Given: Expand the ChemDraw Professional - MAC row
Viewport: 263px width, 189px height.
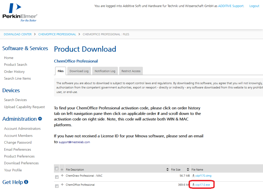Looking at the screenshot, I should pyautogui.click(x=62, y=175).
